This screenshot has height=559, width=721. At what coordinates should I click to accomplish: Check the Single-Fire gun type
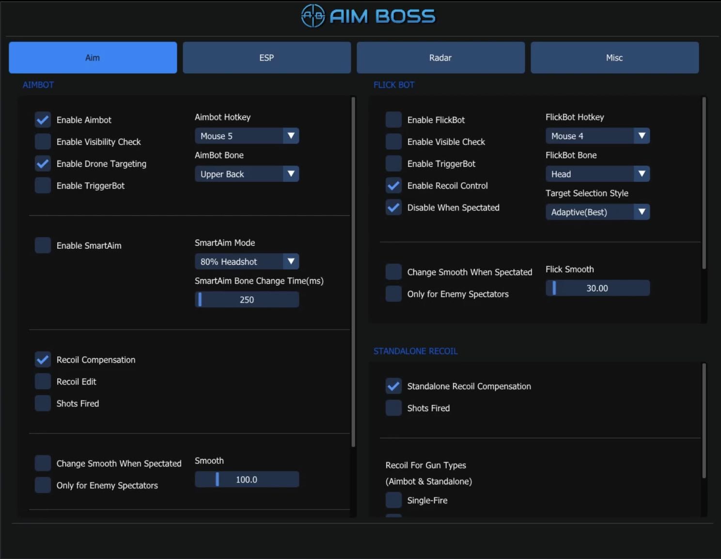point(393,500)
